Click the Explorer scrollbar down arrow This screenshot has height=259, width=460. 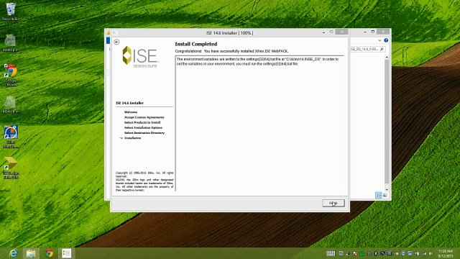point(387,190)
